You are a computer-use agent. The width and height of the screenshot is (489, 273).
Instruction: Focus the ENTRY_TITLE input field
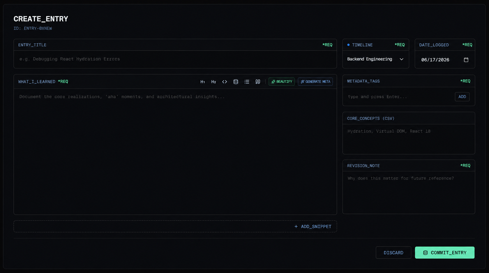(175, 59)
